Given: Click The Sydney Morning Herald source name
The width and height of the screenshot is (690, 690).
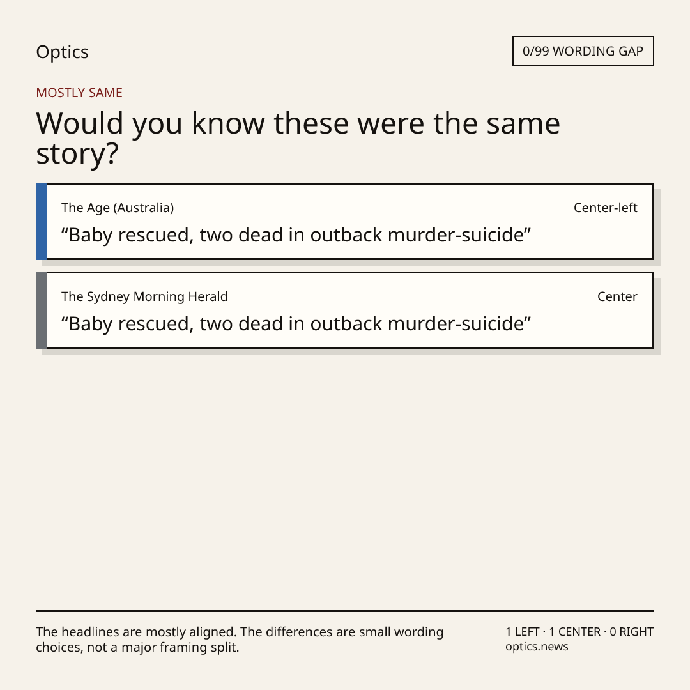Looking at the screenshot, I should [144, 296].
